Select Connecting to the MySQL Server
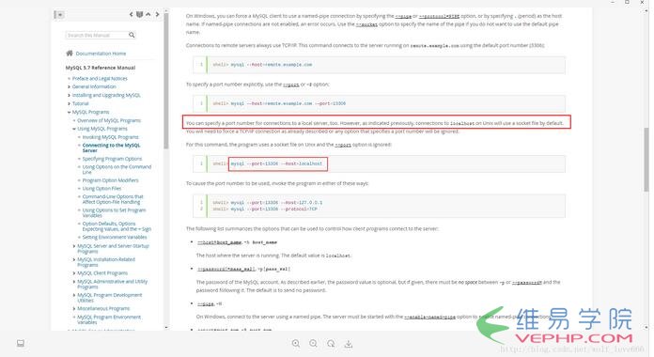Screen dimensions: 654x357 pos(111,147)
